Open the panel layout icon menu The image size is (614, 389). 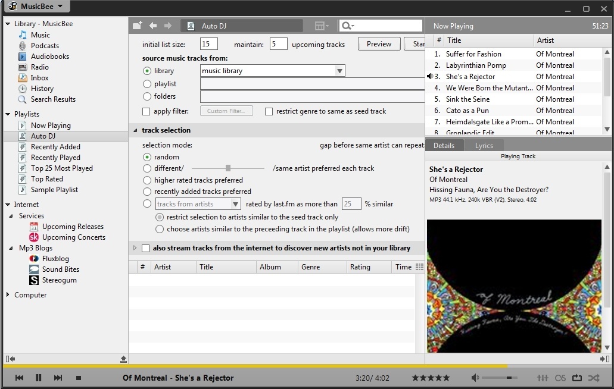[322, 26]
